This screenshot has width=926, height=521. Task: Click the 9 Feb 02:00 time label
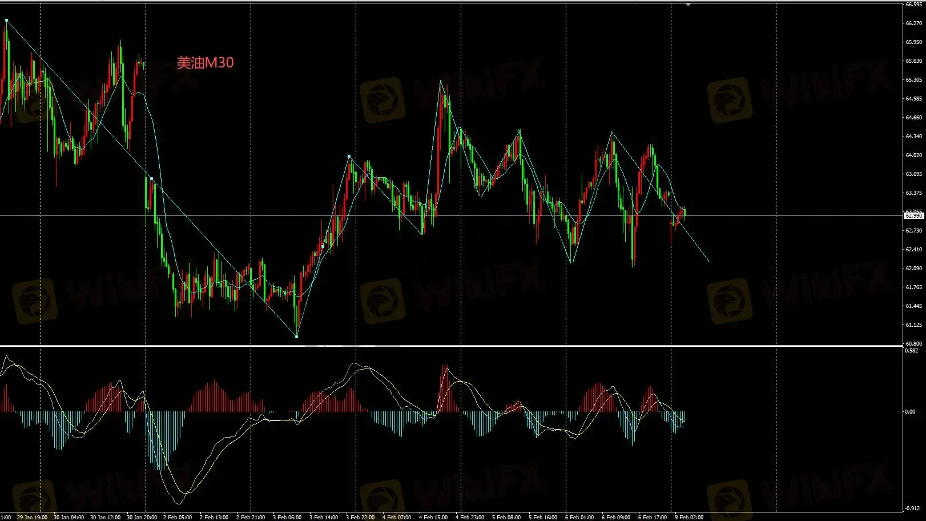(689, 517)
